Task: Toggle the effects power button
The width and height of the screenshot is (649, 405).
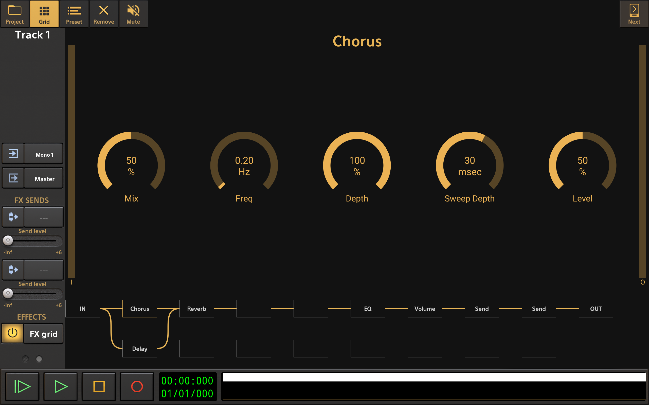Action: [13, 333]
